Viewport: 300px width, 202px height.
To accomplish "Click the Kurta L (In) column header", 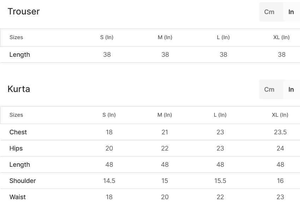I will [x=220, y=115].
